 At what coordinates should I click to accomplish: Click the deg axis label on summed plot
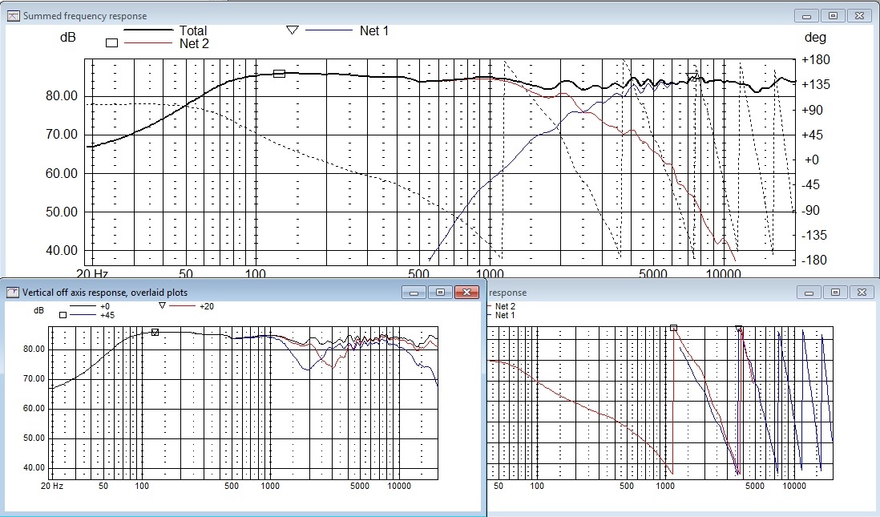point(815,38)
